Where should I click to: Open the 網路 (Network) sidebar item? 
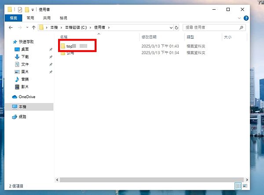[x=22, y=117]
